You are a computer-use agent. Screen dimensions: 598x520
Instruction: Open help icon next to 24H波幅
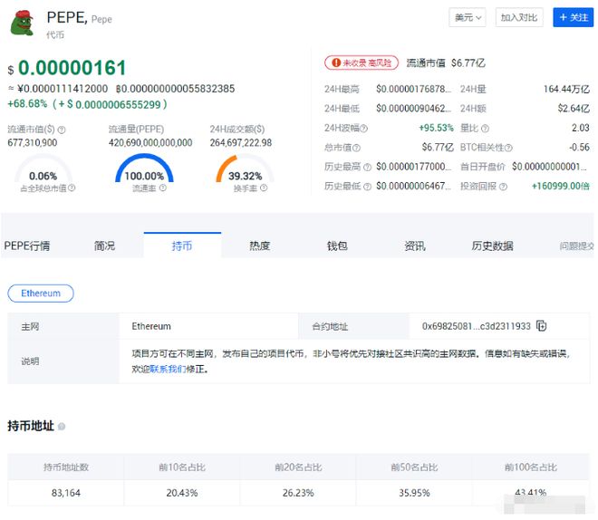click(364, 129)
